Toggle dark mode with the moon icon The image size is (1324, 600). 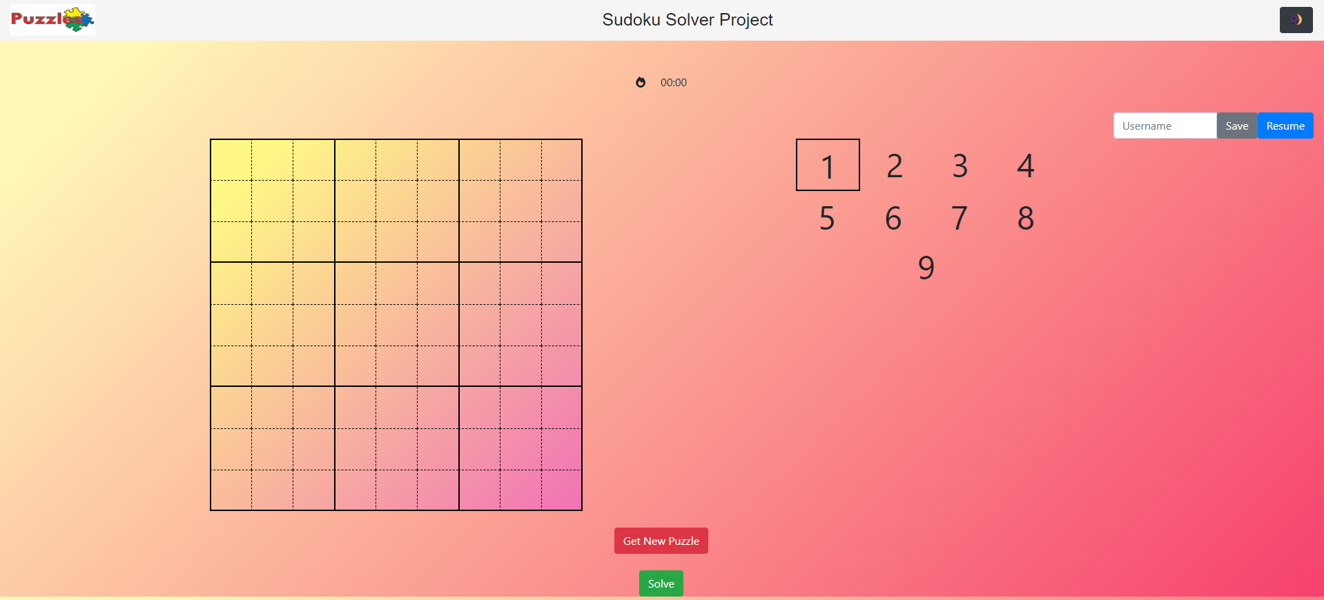coord(1296,19)
